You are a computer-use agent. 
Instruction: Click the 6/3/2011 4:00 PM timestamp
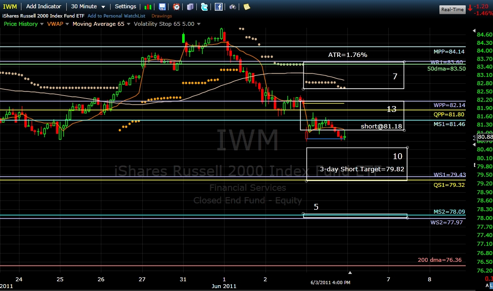click(x=330, y=282)
